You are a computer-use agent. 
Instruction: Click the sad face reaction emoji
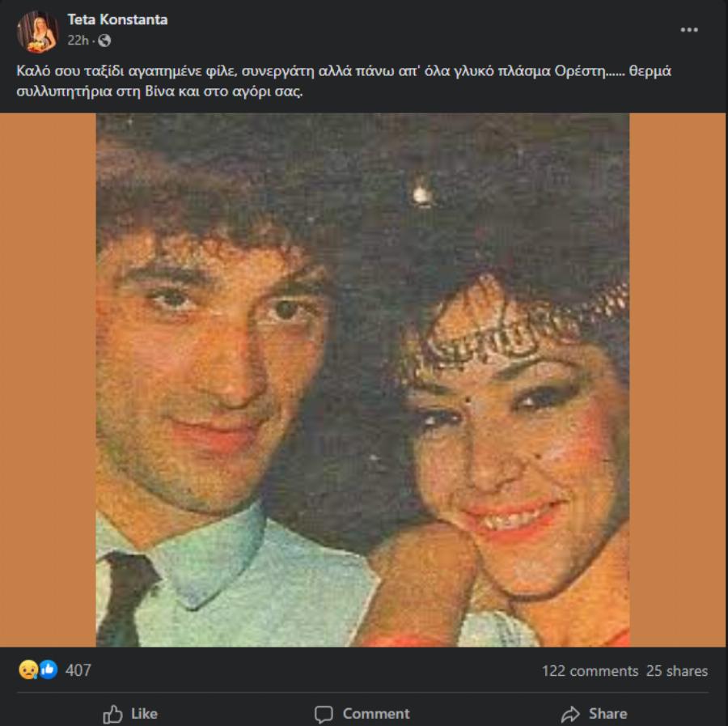tap(27, 670)
